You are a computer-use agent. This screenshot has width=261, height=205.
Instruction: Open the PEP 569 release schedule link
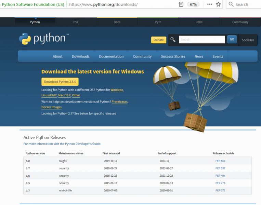(220, 161)
